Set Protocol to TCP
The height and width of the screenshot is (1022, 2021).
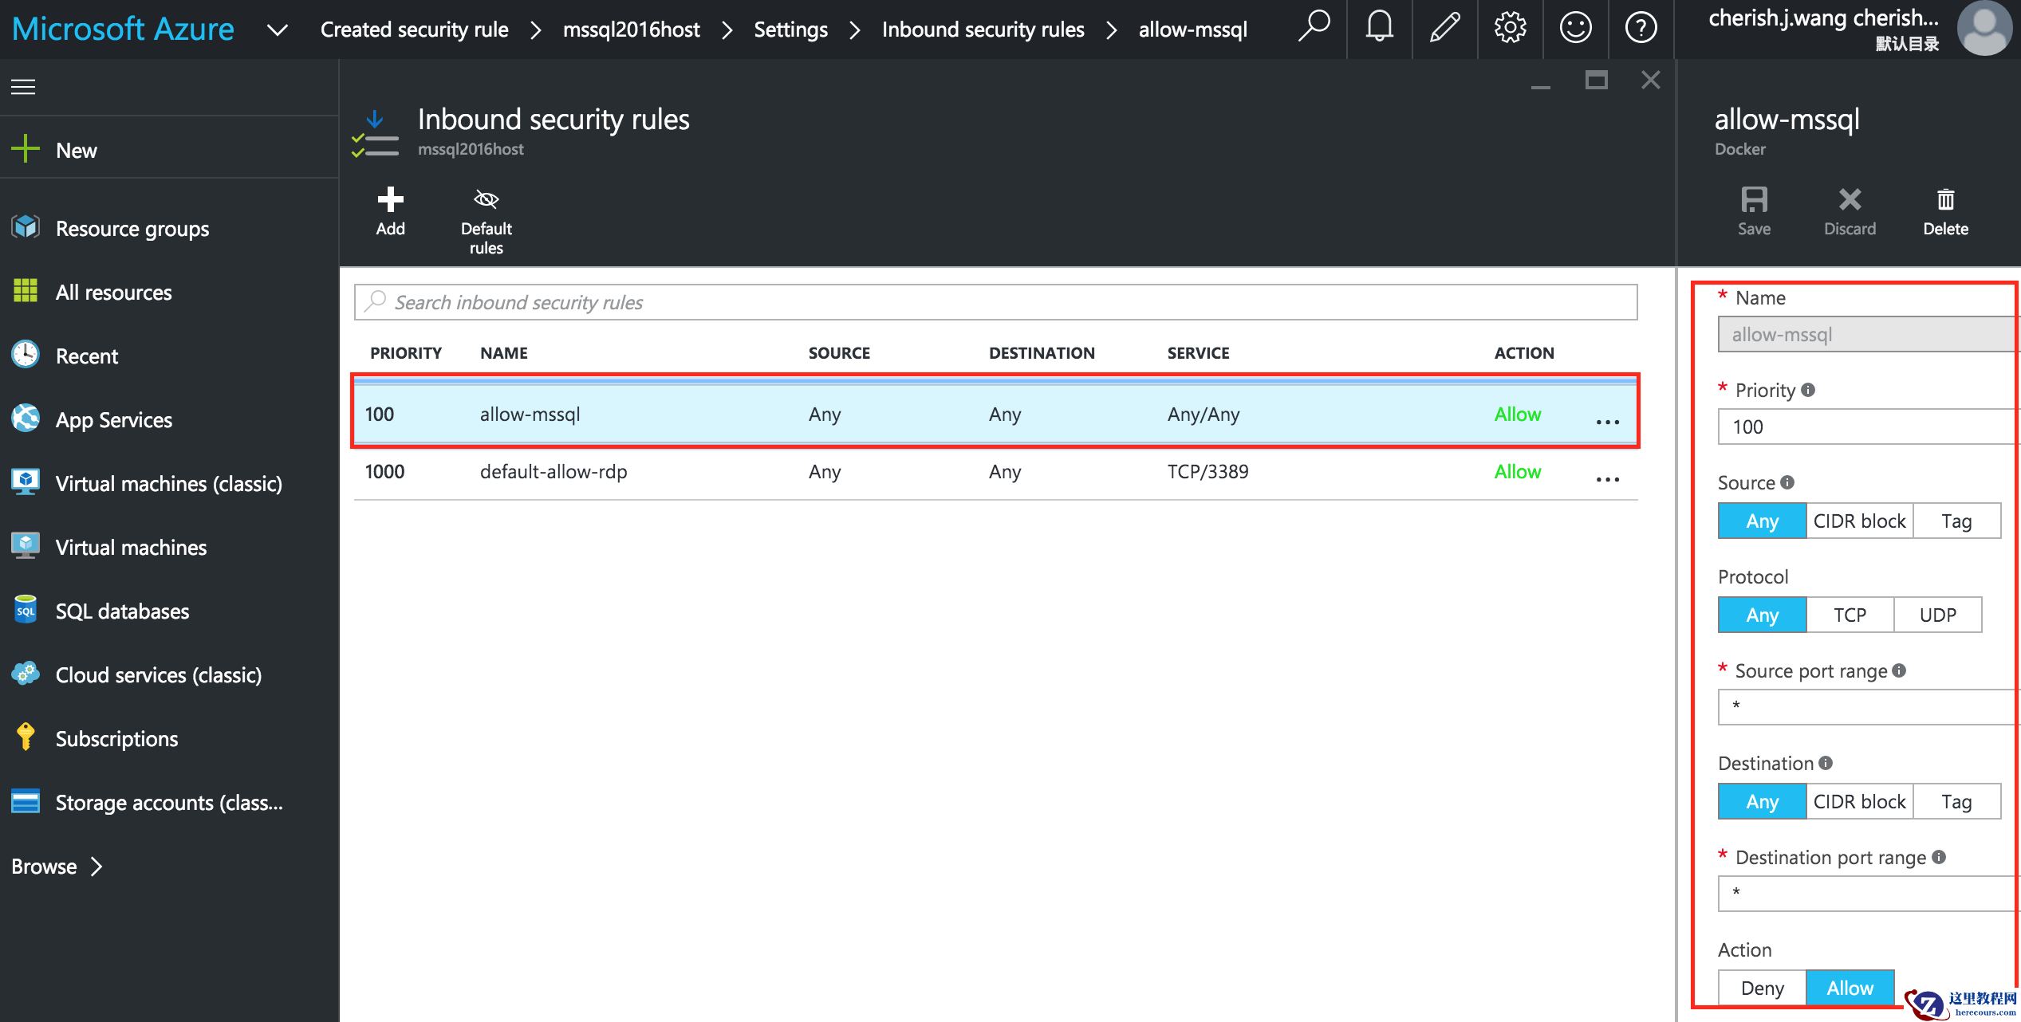tap(1850, 615)
